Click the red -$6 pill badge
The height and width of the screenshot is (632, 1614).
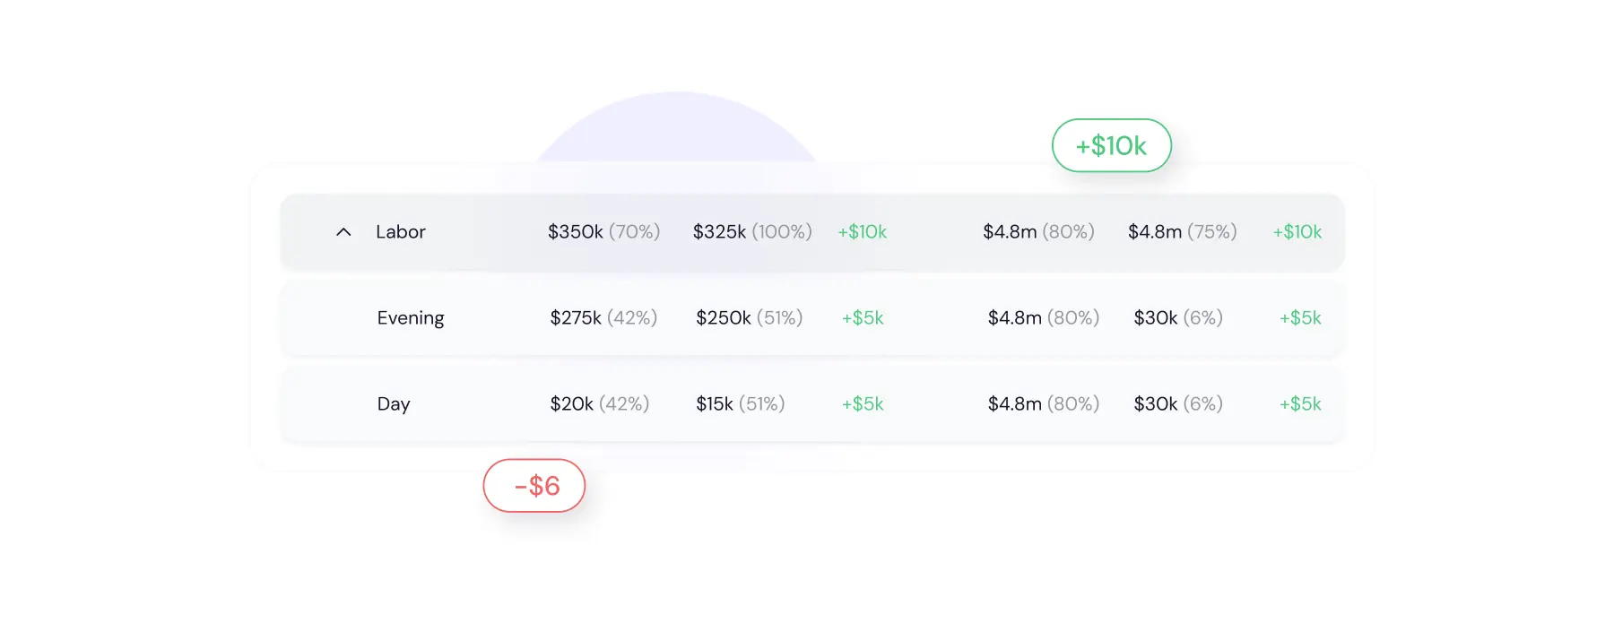(534, 485)
